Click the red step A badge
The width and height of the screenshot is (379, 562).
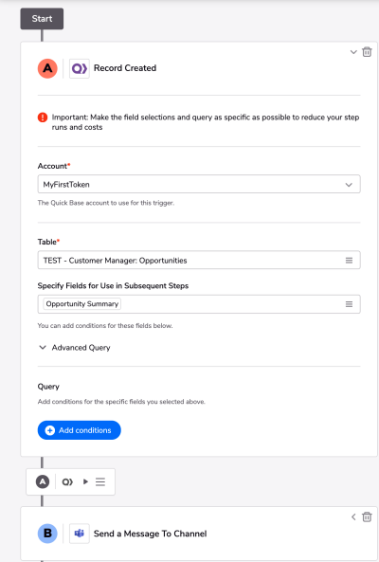coord(47,68)
